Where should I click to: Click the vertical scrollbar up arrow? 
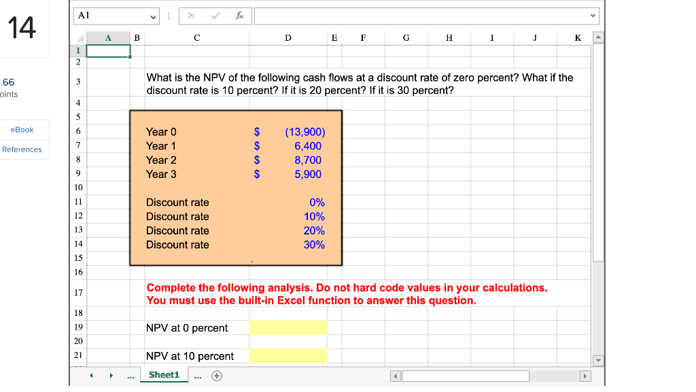tap(598, 37)
